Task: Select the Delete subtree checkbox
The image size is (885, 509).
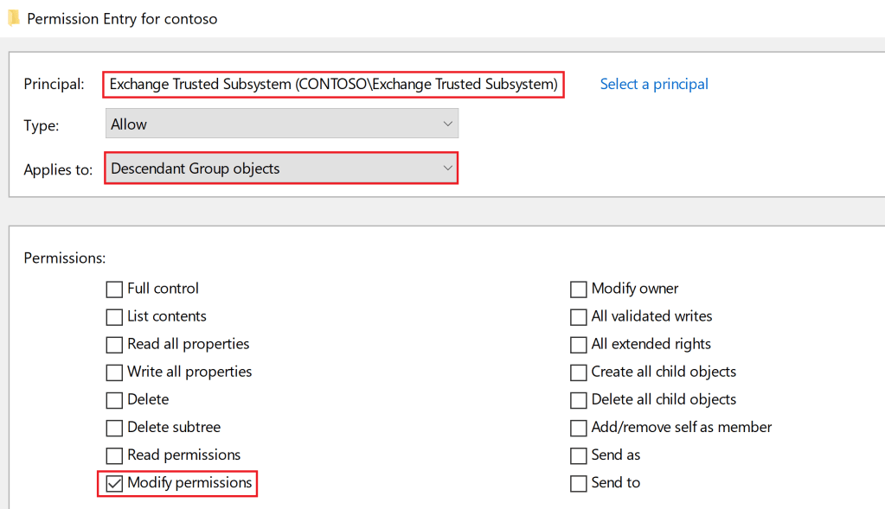Action: (x=114, y=428)
